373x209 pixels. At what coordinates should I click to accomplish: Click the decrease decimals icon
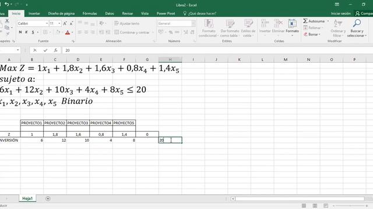coord(192,32)
